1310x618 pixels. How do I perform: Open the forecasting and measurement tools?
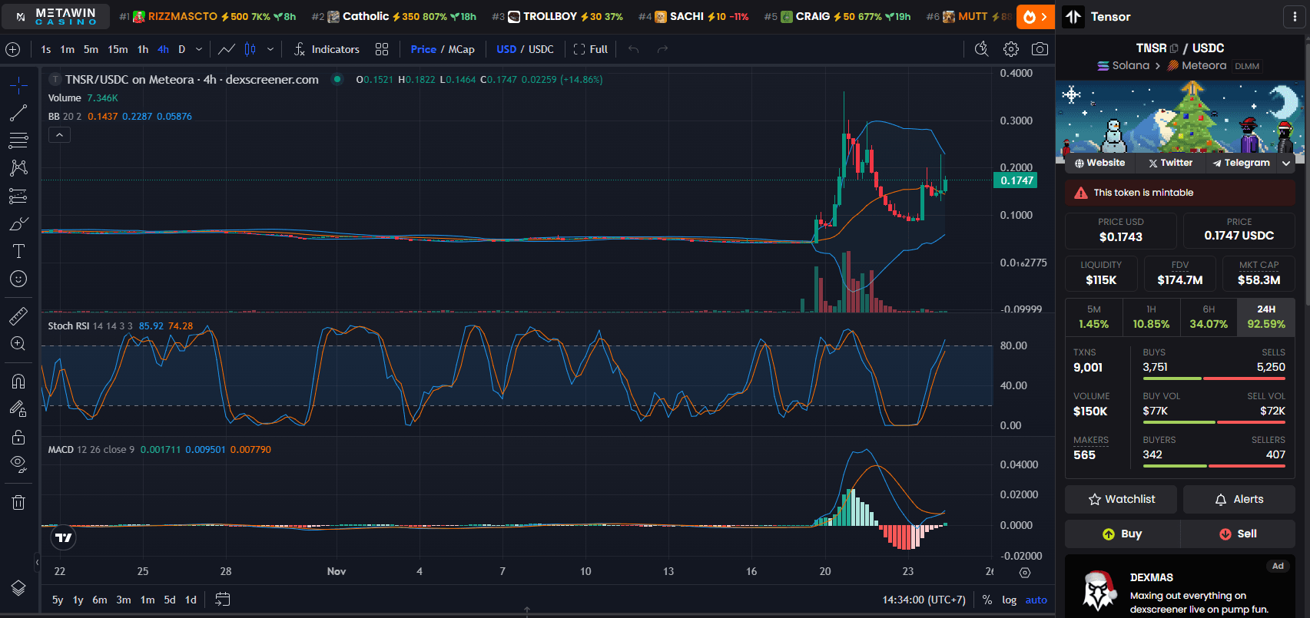click(18, 196)
